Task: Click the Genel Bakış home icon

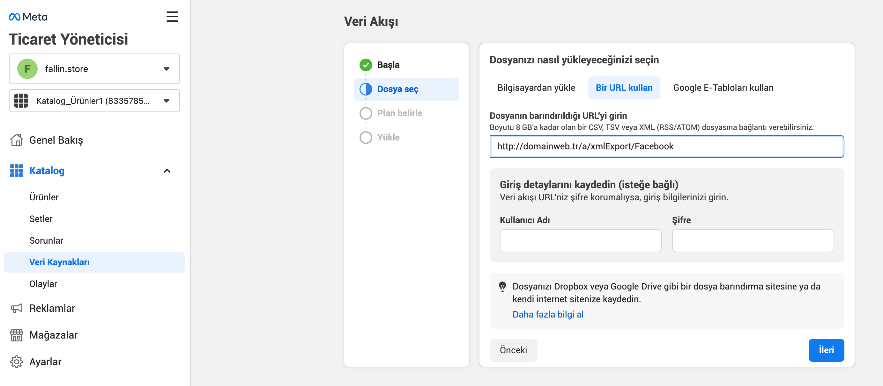Action: (17, 139)
